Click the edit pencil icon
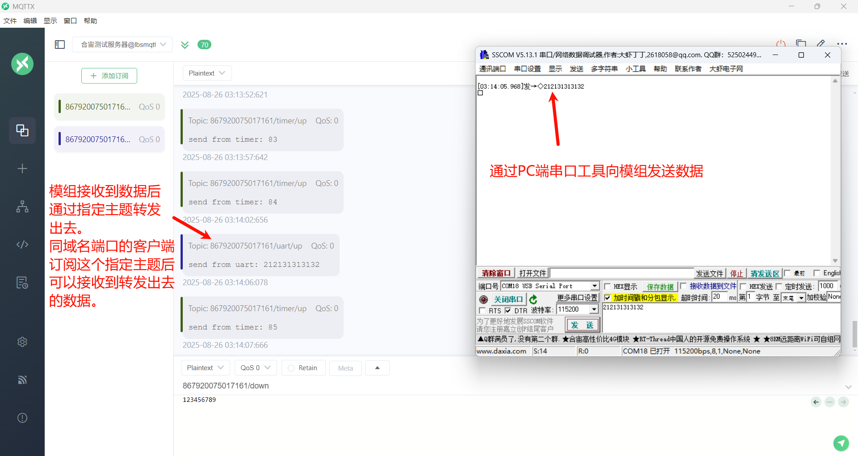 [x=820, y=44]
